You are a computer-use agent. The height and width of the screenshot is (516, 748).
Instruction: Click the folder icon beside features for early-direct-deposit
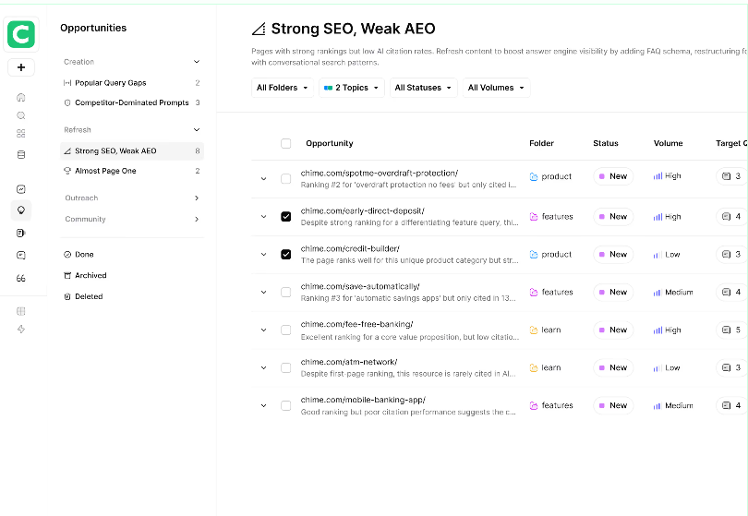click(x=534, y=217)
